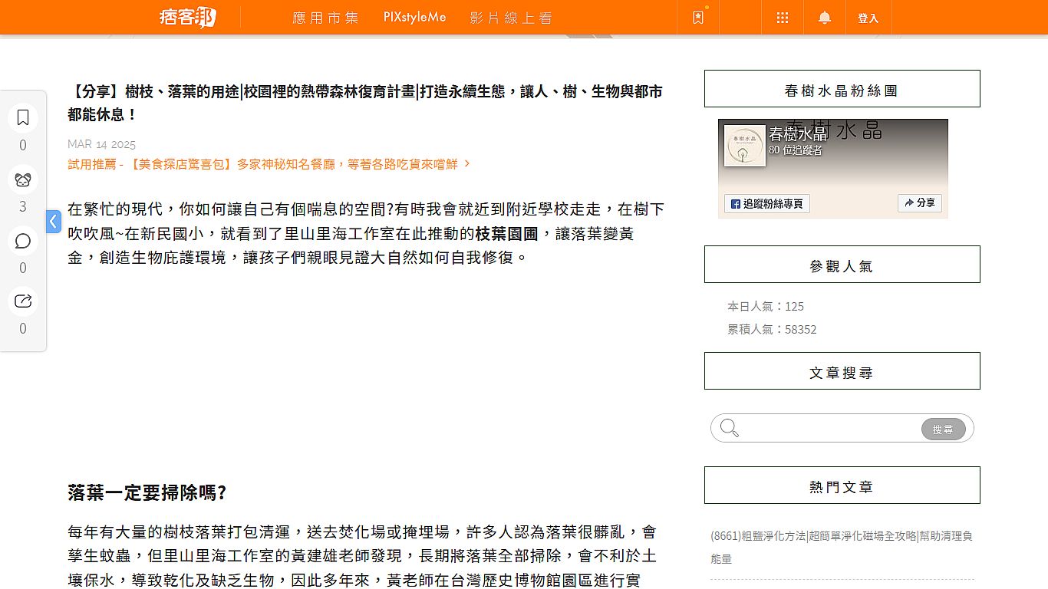Viewport: 1048px width, 589px height.
Task: Click the 追蹤粉絲專頁 follow button
Action: 767,203
